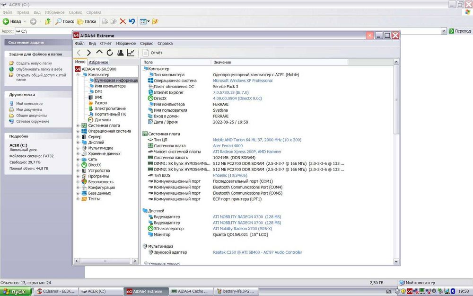473x296 pixels.
Task: Open the Microsoft Windows XP Professional link
Action: tap(243, 81)
